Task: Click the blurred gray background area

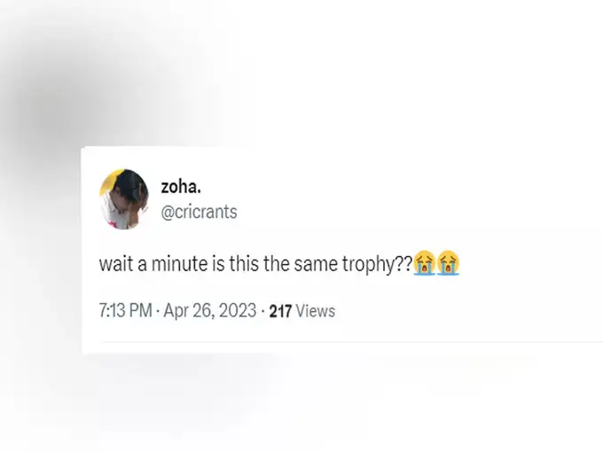Action: click(58, 96)
